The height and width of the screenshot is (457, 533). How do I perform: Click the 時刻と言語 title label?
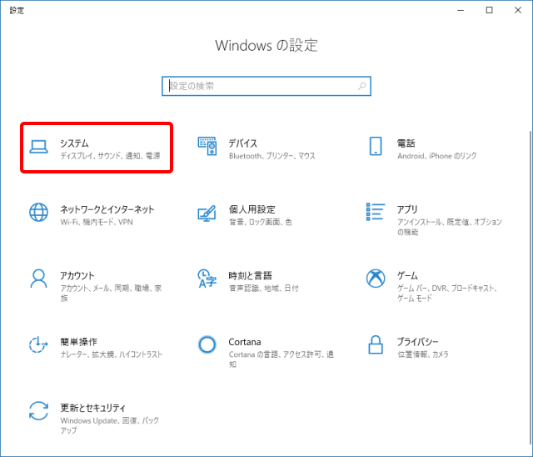pos(250,275)
